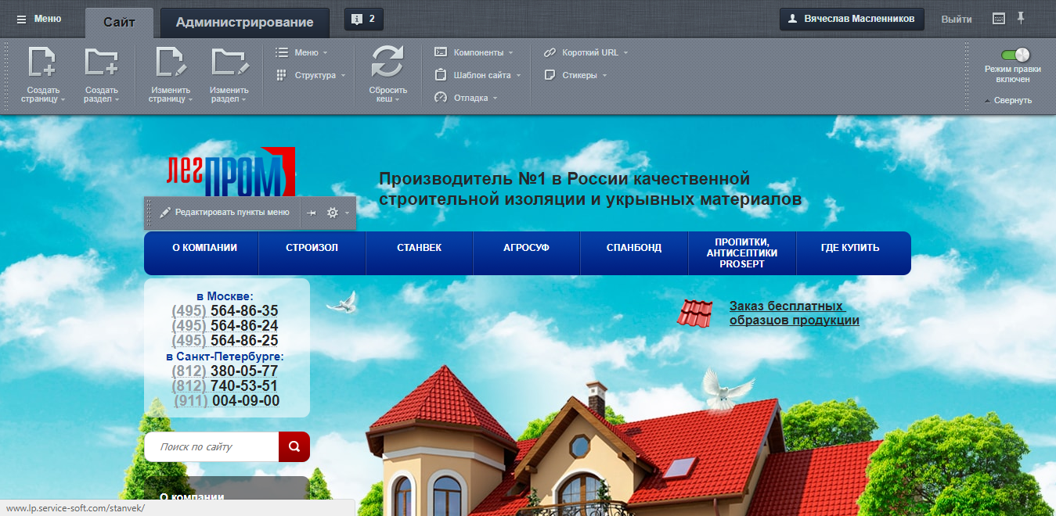Pin the admin panel with pushpin icon

tap(1021, 17)
